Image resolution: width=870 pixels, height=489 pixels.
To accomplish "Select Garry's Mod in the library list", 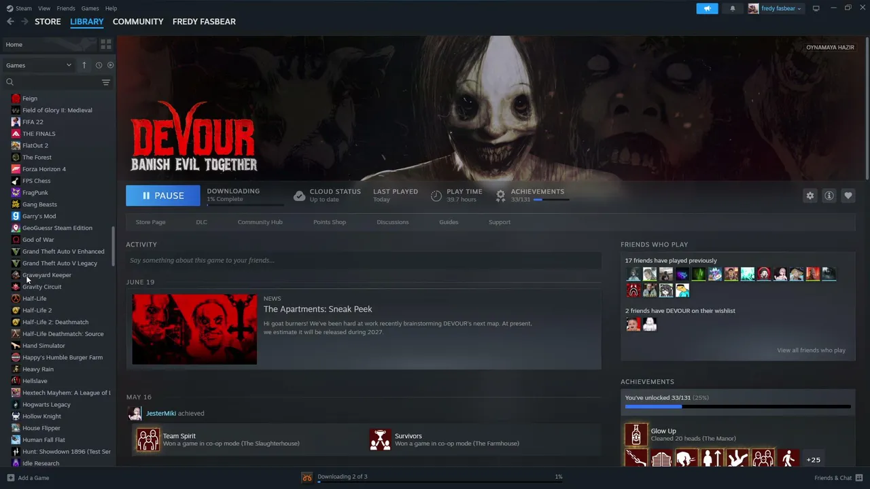I will coord(39,216).
